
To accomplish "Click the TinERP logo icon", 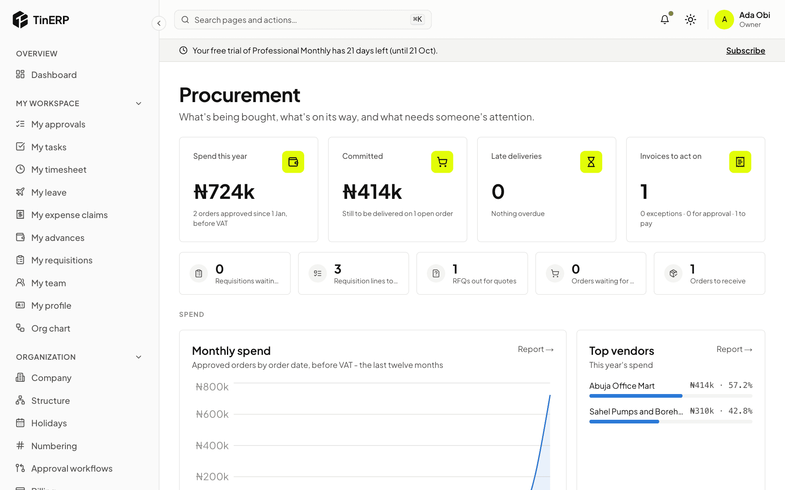I will point(20,20).
